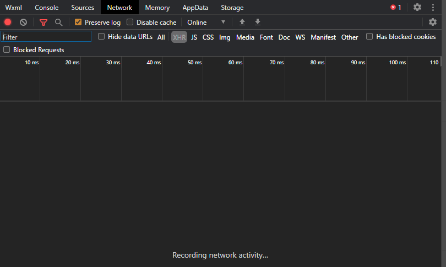Click the 50 ms timeline marker

pyautogui.click(x=194, y=63)
